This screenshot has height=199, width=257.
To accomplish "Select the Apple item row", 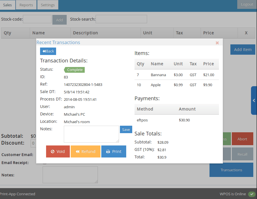I will (177, 85).
